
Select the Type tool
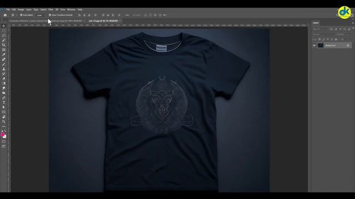(x=4, y=102)
